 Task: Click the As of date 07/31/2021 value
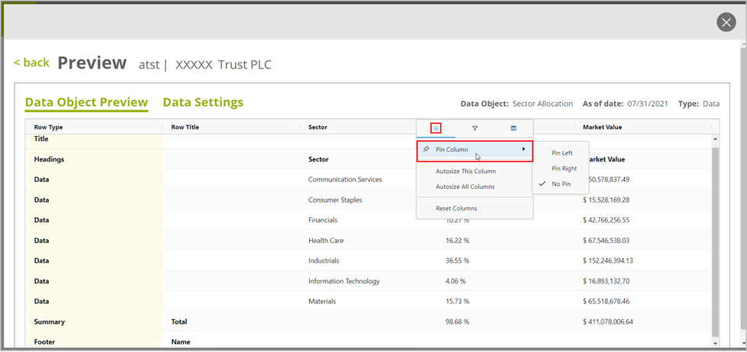[x=648, y=104]
